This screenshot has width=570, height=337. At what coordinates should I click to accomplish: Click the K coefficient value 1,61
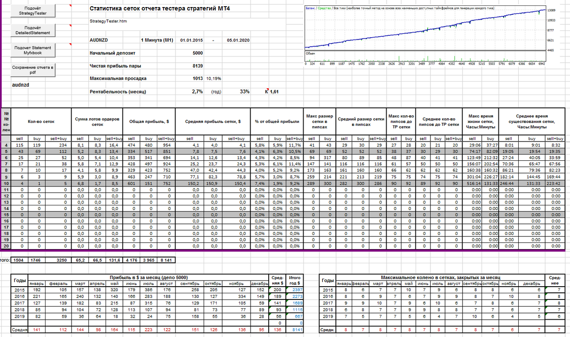(x=274, y=92)
